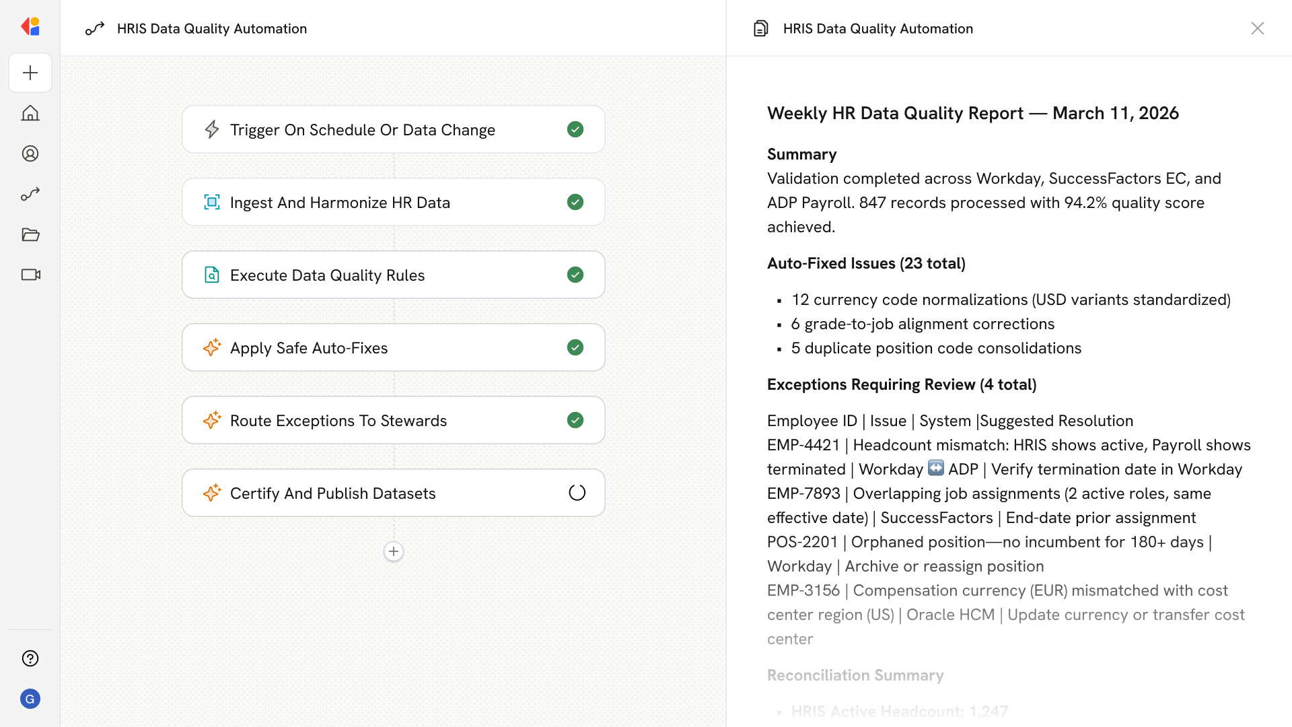This screenshot has width=1292, height=727.
Task: Click the document icon in report header
Action: tap(760, 28)
